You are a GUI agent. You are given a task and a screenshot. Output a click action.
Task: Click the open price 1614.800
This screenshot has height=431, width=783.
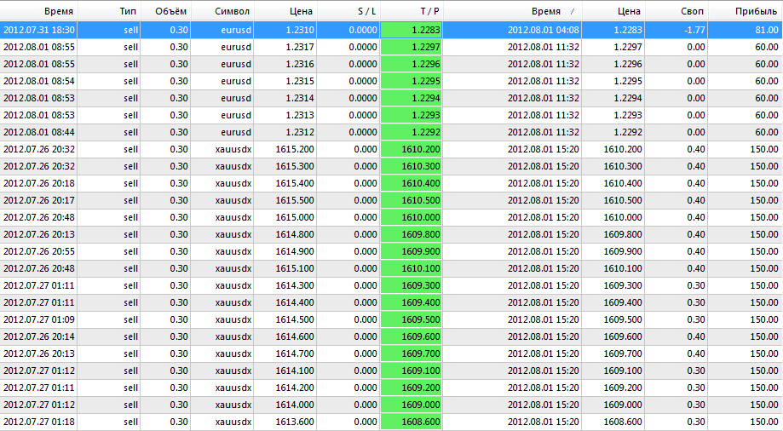point(295,234)
